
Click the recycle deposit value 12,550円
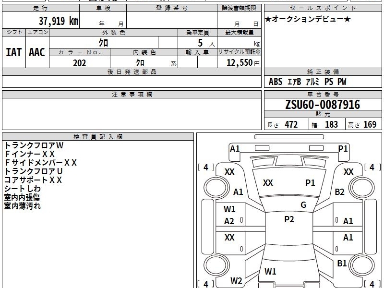click(x=243, y=63)
